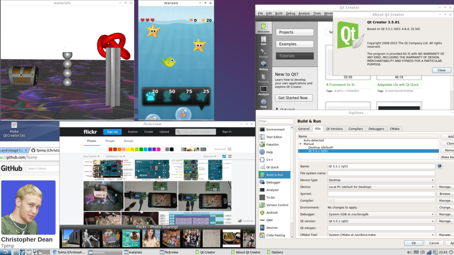Viewport: 454px width, 255px height.
Task: Select the crab tower costing 20 in maroon
Action: [x=151, y=96]
